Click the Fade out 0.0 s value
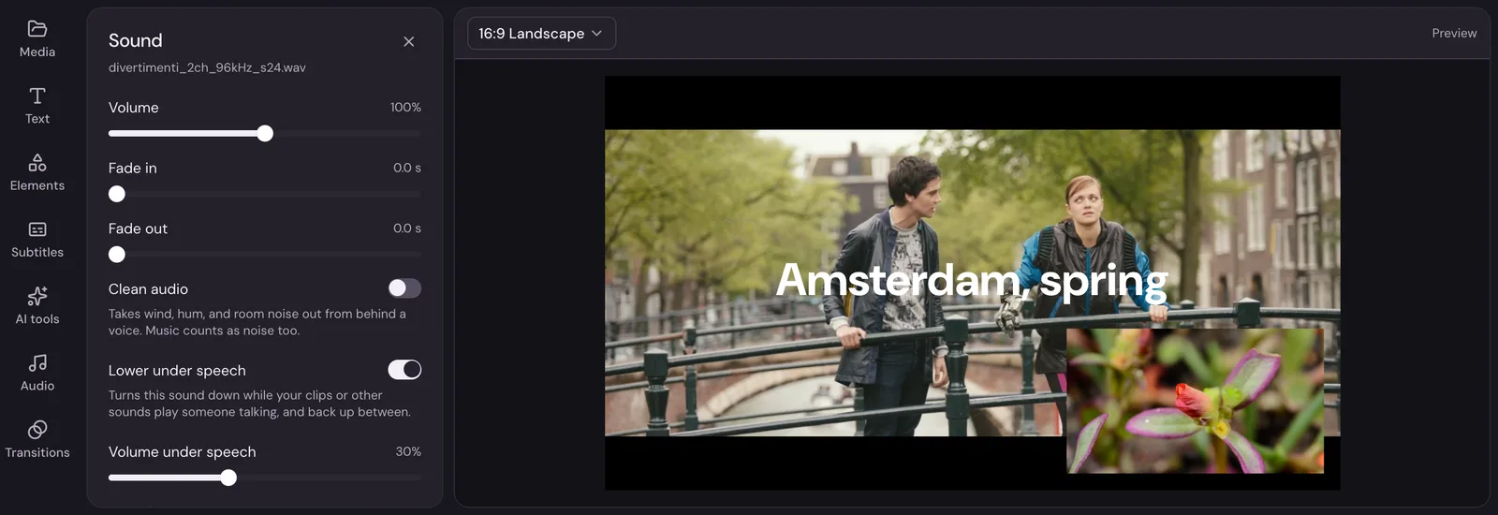 click(x=407, y=228)
